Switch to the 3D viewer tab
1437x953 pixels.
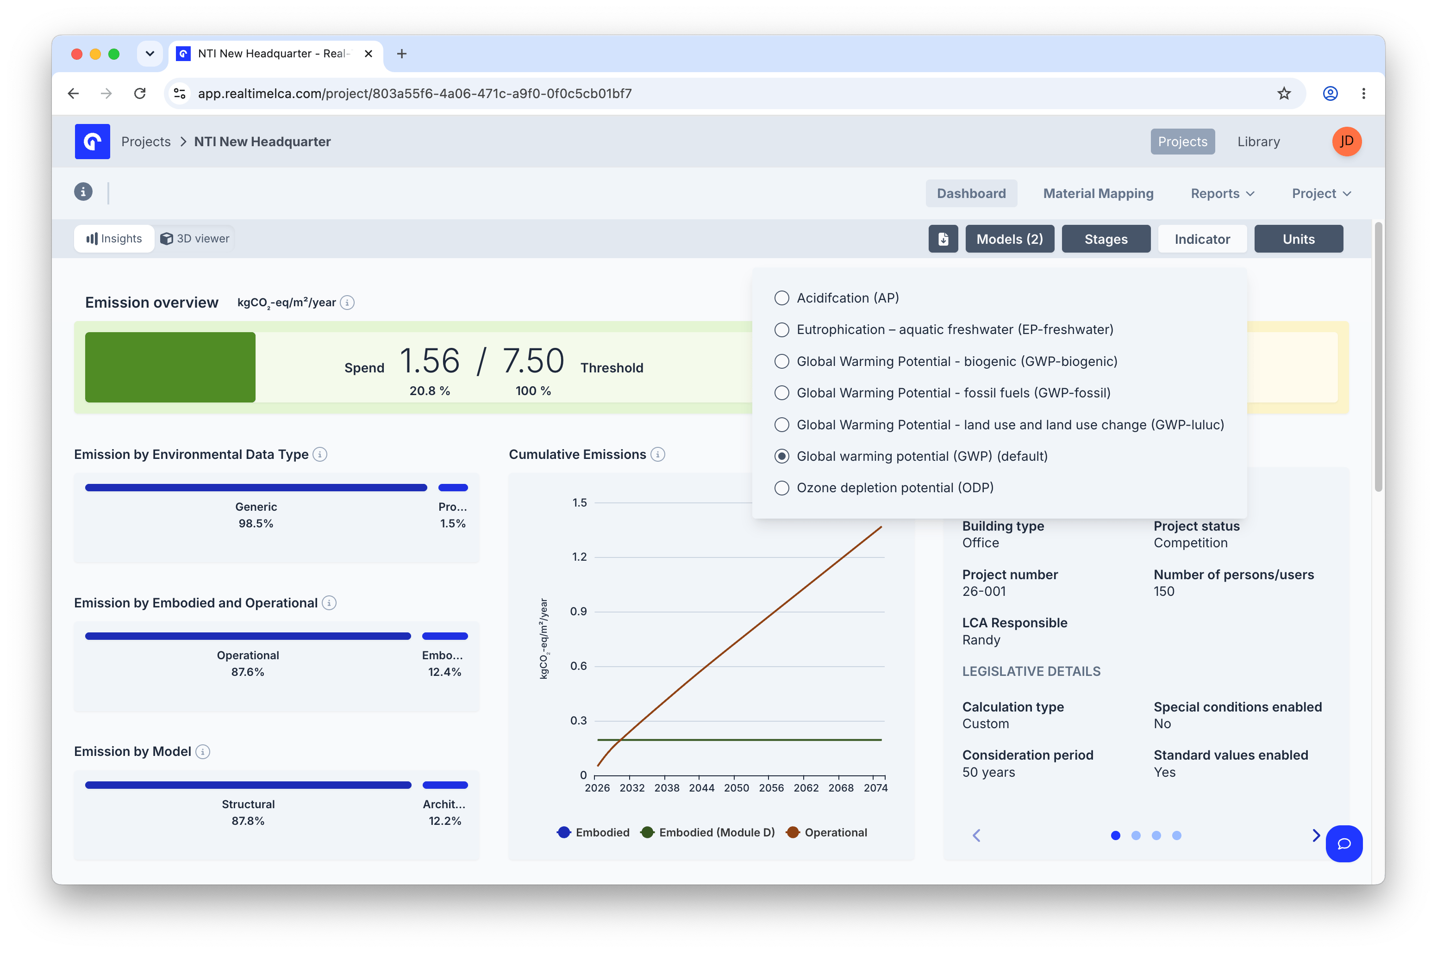pos(195,239)
